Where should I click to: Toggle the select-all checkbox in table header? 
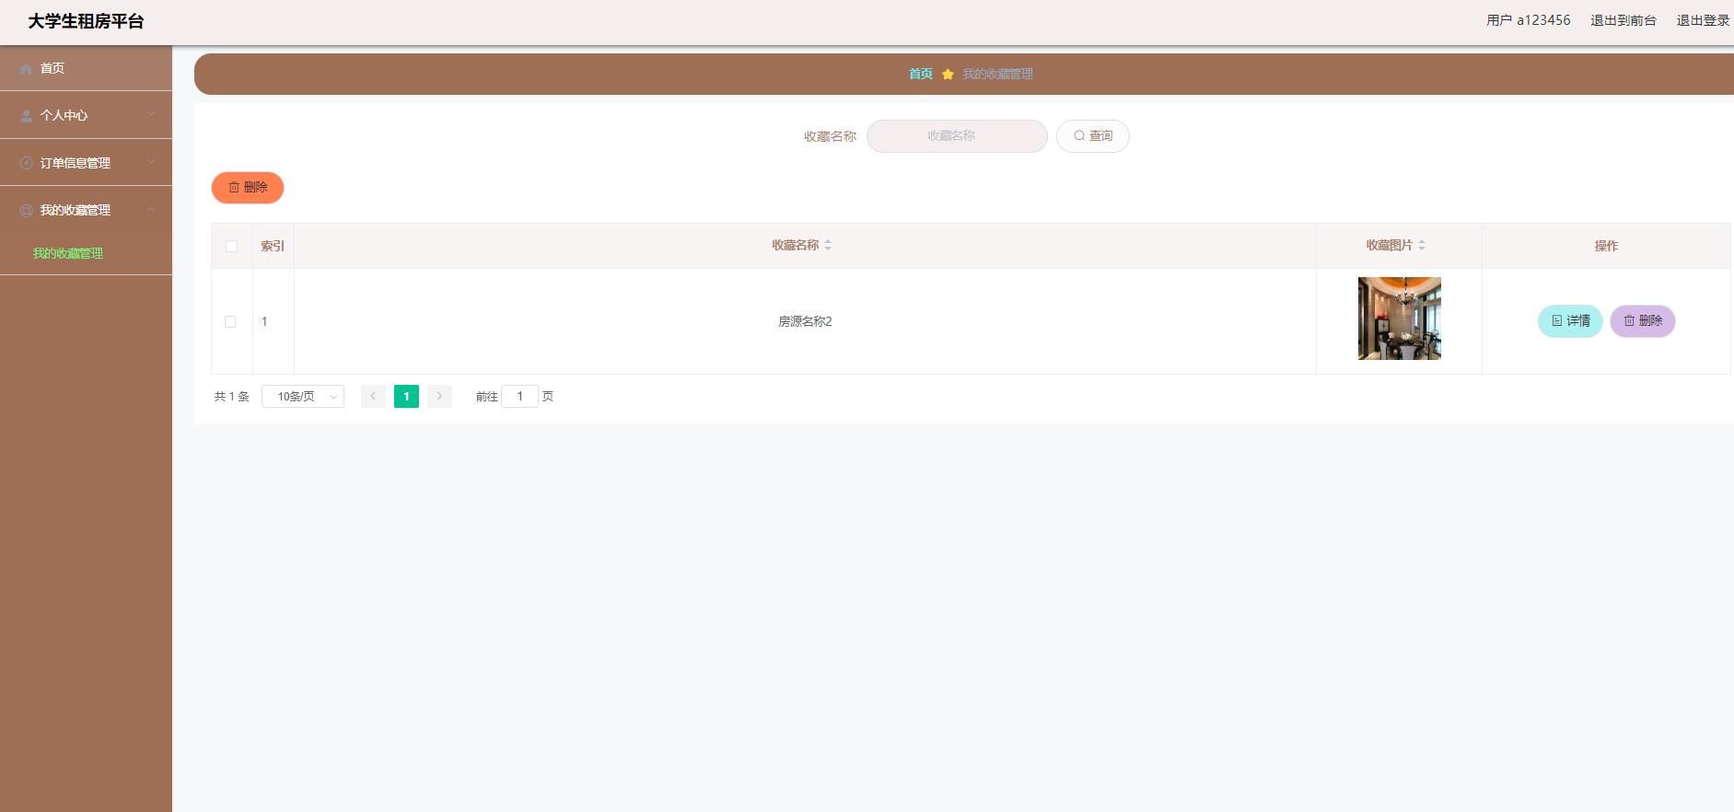(x=231, y=246)
